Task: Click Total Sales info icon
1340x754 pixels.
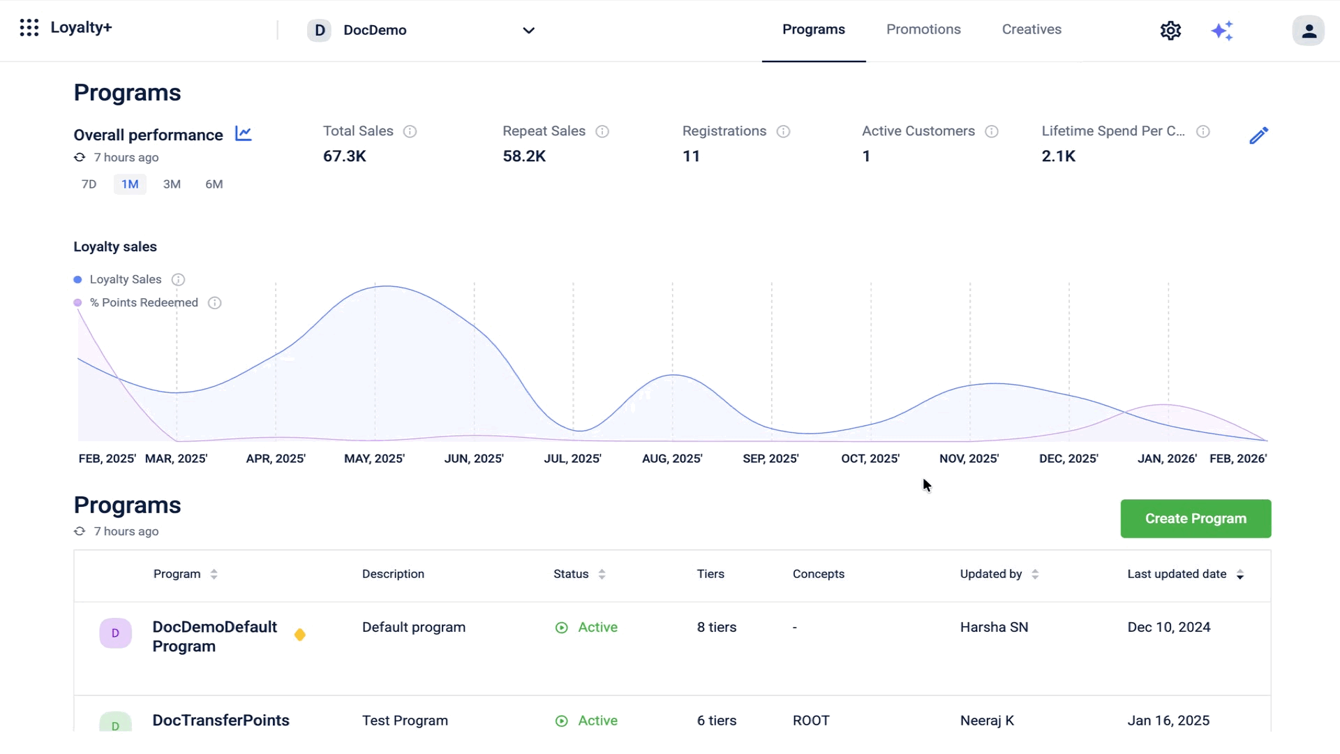Action: point(410,132)
